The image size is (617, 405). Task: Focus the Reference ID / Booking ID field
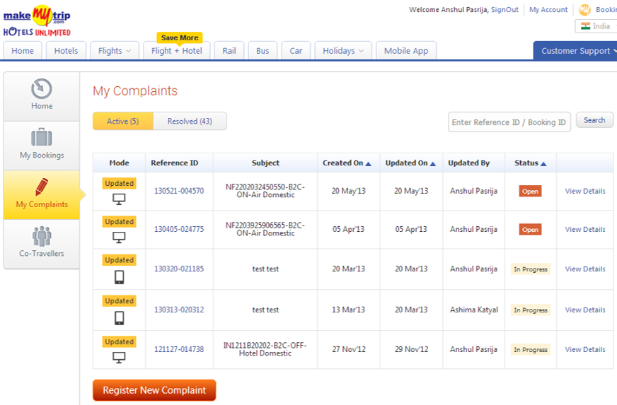[509, 122]
